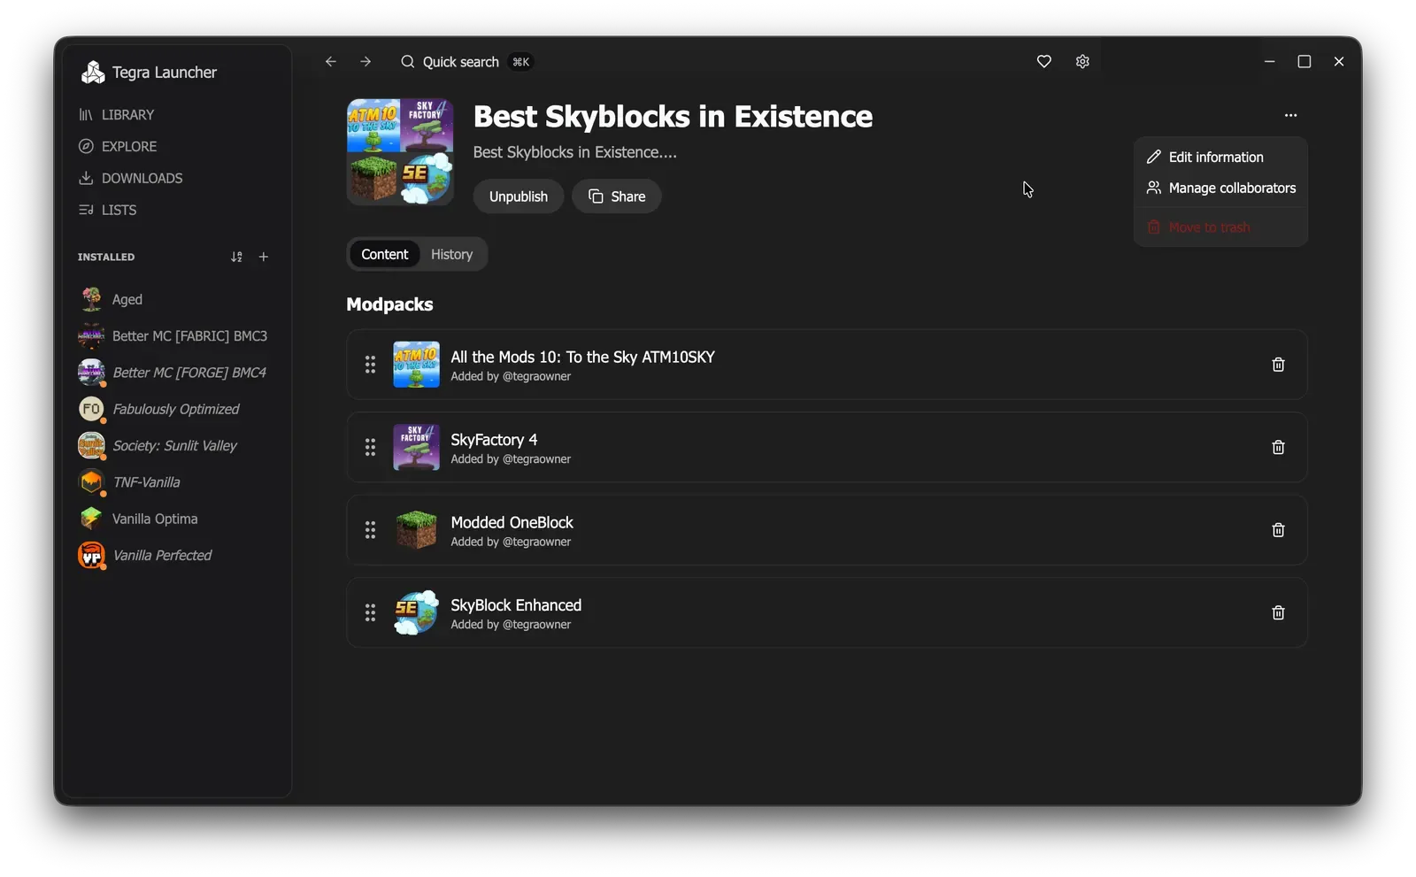The width and height of the screenshot is (1416, 877).
Task: Go forward with the right arrow
Action: click(366, 61)
